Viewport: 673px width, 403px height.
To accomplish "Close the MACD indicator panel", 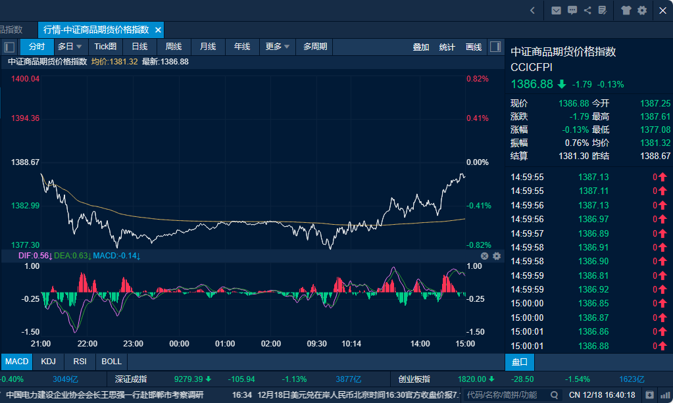I will [485, 256].
